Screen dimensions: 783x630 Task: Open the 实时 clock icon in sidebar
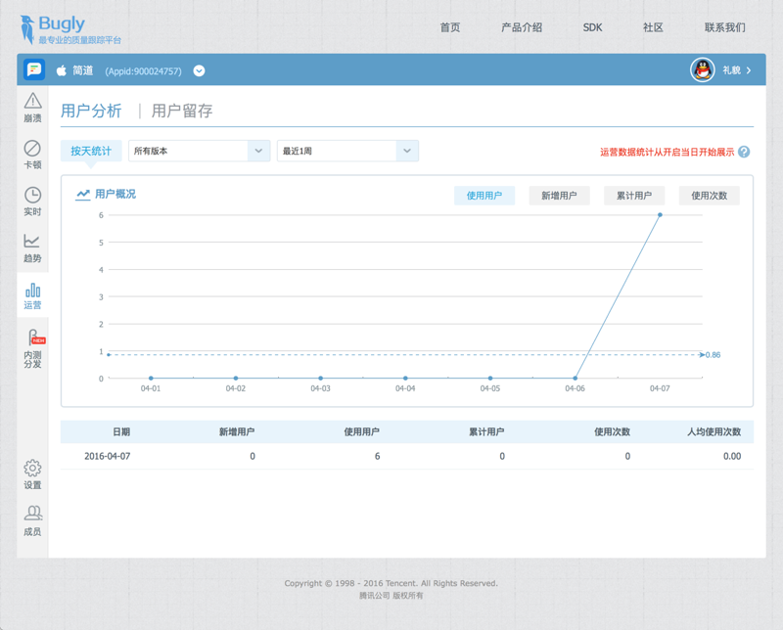[x=32, y=195]
